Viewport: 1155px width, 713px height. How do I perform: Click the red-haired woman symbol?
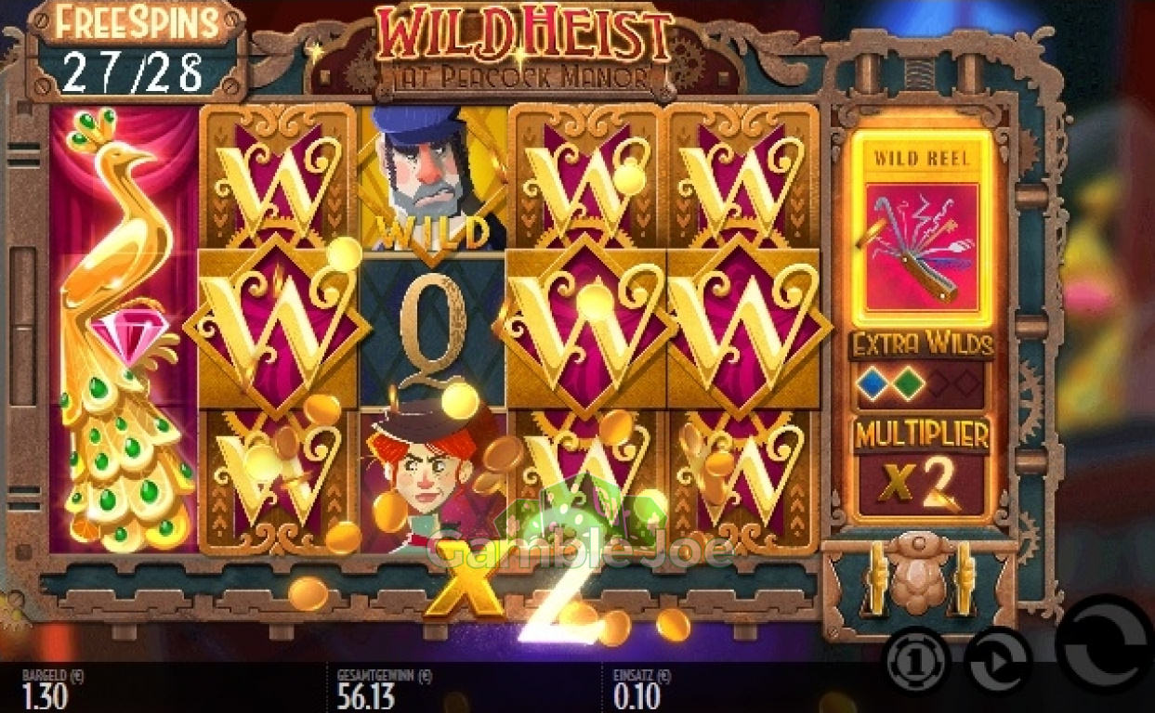click(429, 480)
